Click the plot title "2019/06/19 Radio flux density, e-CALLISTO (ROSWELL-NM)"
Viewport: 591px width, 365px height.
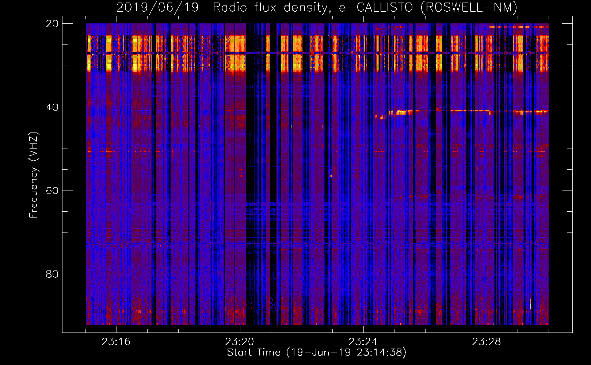pyautogui.click(x=317, y=7)
